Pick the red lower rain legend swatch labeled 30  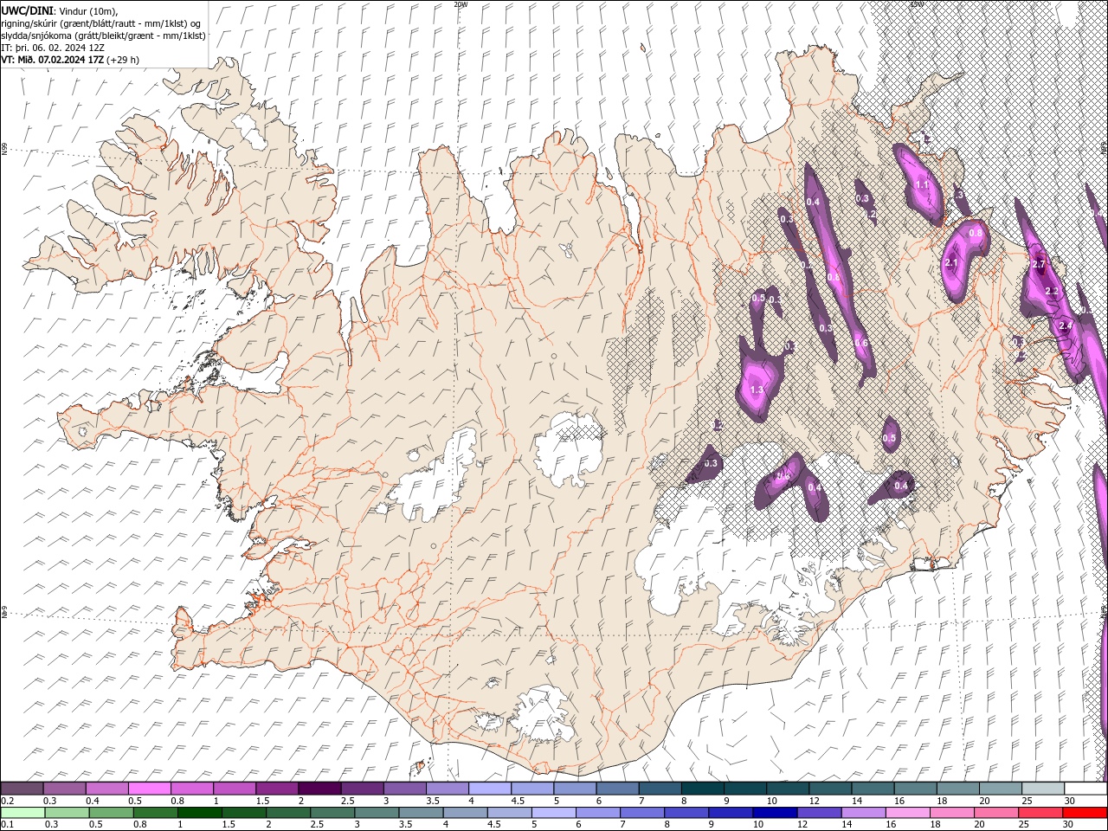1084,813
